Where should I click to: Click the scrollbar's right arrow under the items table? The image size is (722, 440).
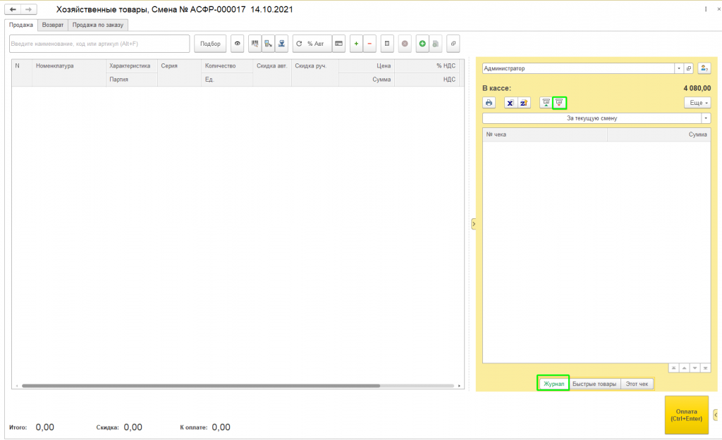tap(459, 386)
